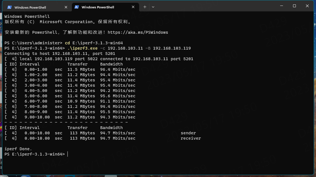Click the 'receiver' summary row label

(x=191, y=138)
